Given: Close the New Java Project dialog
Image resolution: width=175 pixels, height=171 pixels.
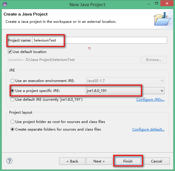Looking at the screenshot, I should pos(167,3).
